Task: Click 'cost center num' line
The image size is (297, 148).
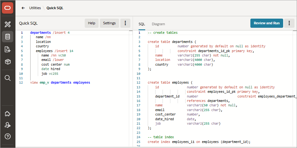Action: pyautogui.click(x=55, y=64)
